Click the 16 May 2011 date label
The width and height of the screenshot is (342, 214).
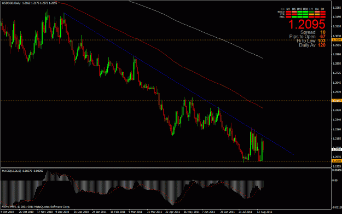[192, 212]
